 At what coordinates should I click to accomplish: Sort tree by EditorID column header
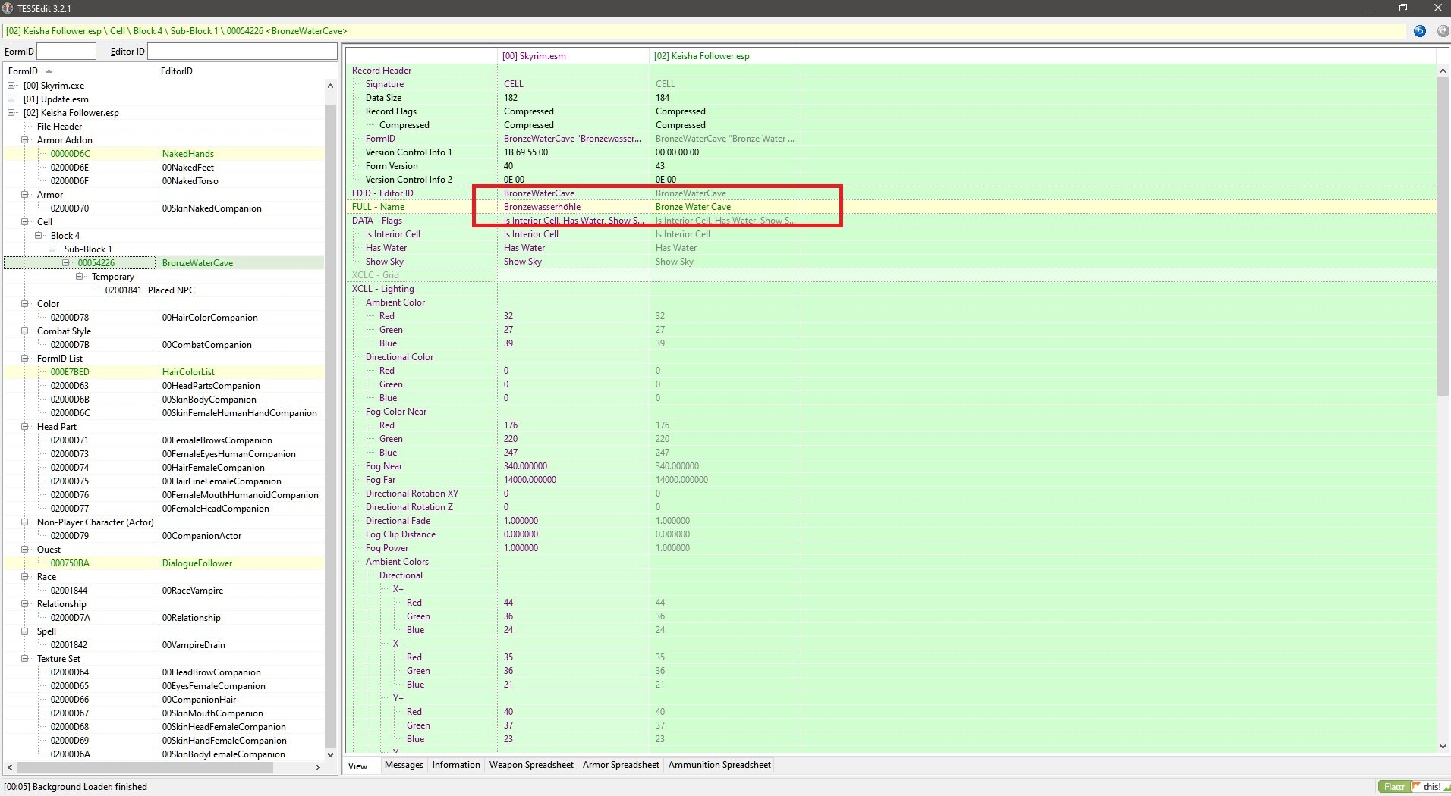(241, 71)
